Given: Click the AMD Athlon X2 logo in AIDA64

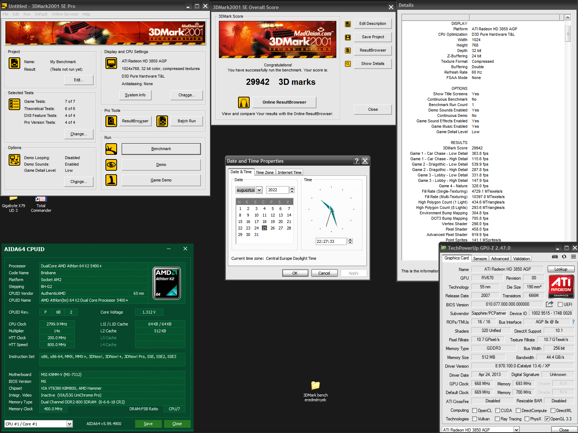Looking at the screenshot, I should (167, 283).
